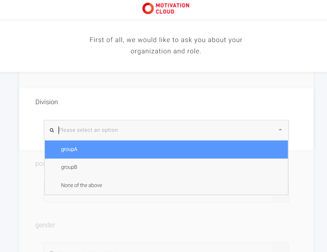Select the groupA option
Viewport: 327px width, 252px height.
[166, 149]
